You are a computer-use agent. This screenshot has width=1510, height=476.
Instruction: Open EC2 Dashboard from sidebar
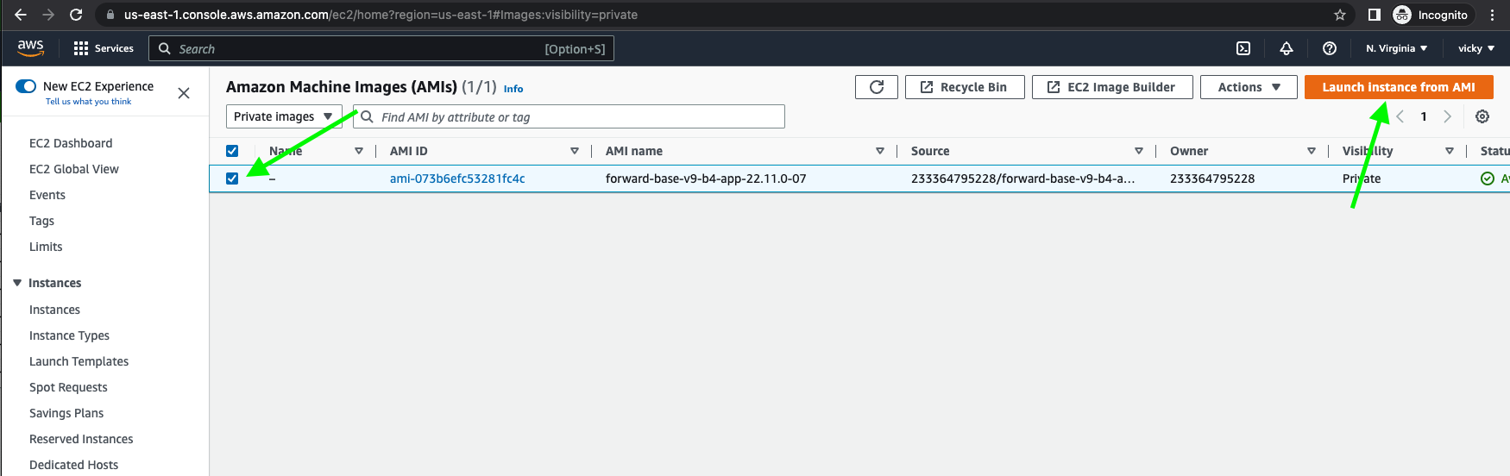click(x=71, y=143)
